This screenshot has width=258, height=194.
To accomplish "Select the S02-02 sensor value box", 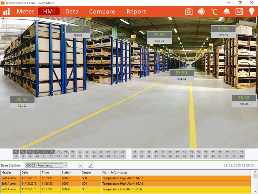I will pos(77,29).
